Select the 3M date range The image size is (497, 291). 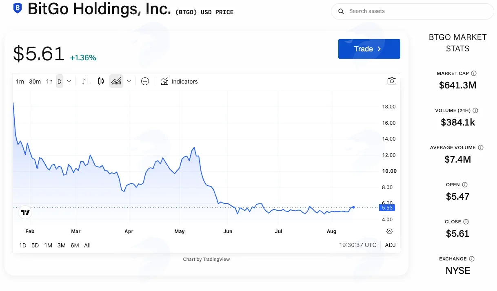point(61,245)
